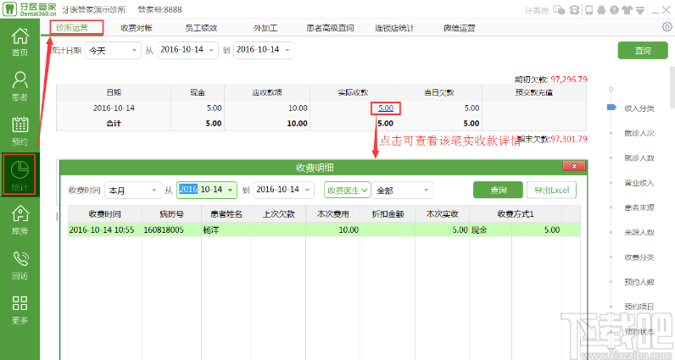Jump to 预约人数 section
This screenshot has width=675, height=360.
639,282
